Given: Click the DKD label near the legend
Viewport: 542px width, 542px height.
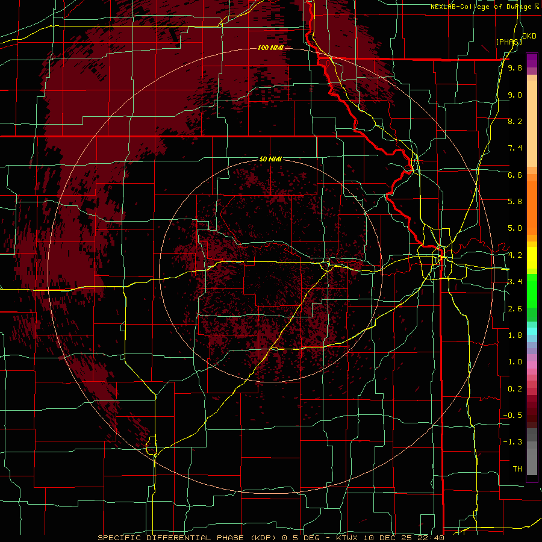Looking at the screenshot, I should 529,36.
